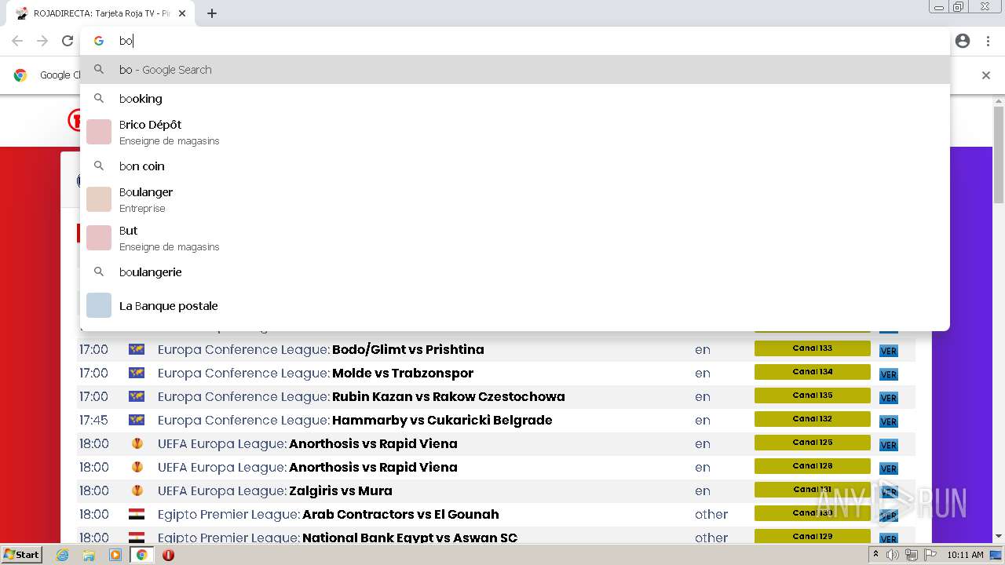Close the ROJADIRECTA tab
1005x565 pixels.
tap(183, 13)
